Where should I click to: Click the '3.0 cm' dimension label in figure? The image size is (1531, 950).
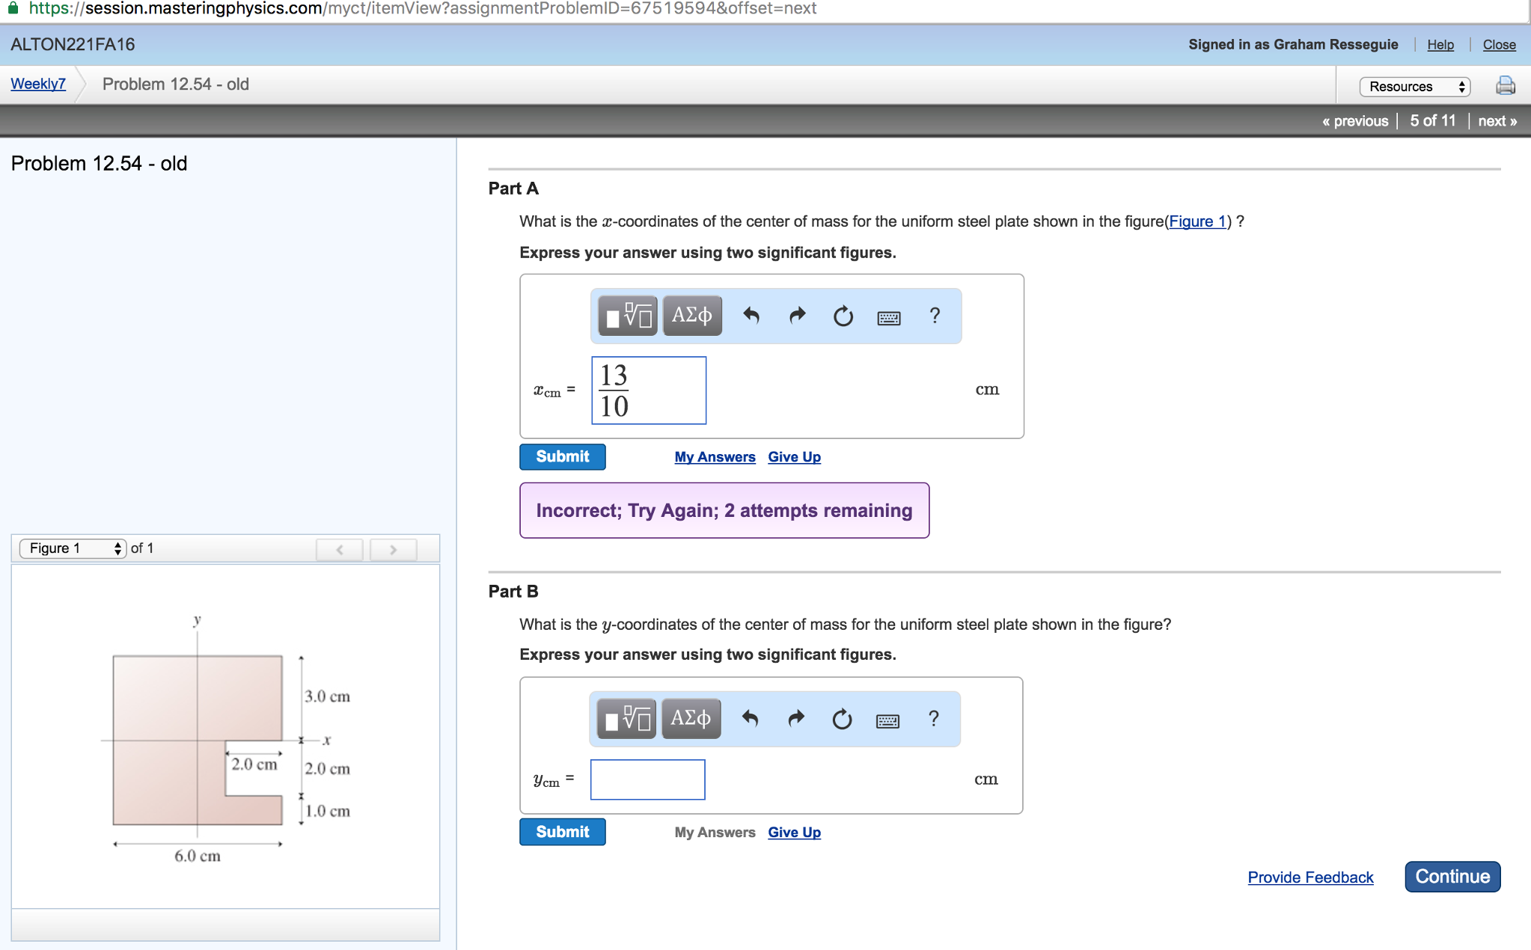pyautogui.click(x=327, y=696)
